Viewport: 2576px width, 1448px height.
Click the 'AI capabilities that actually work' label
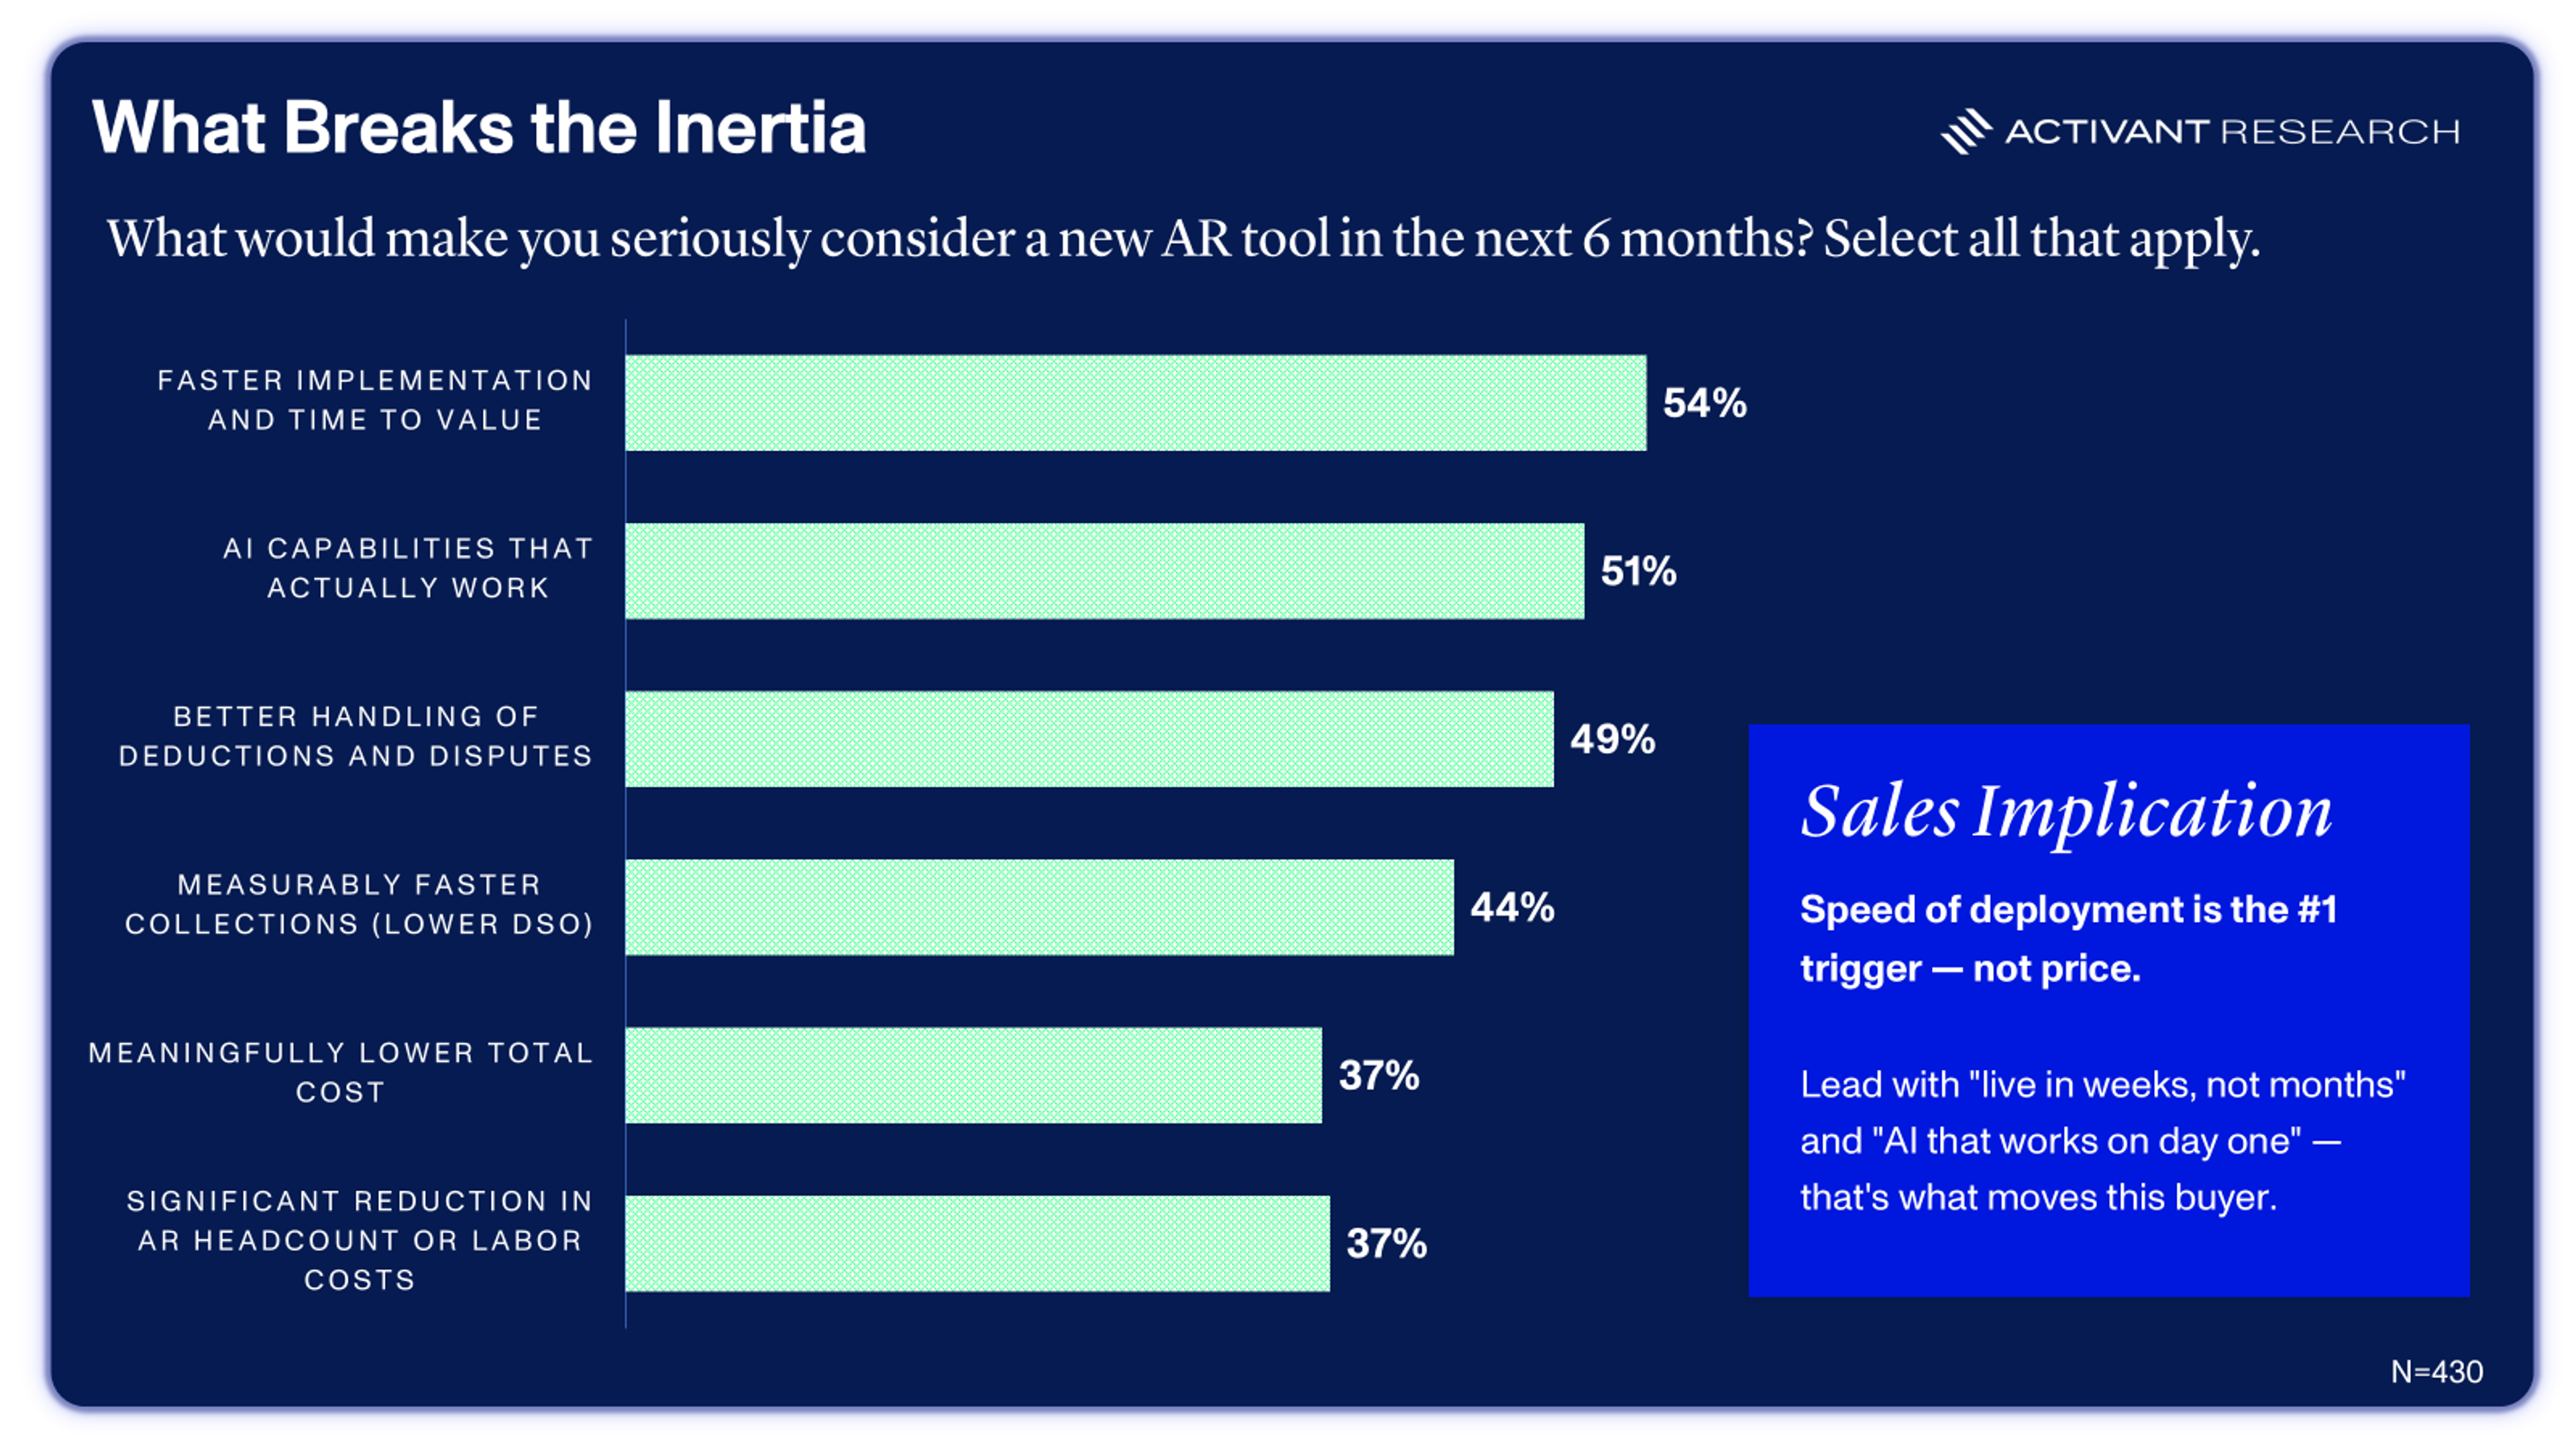pyautogui.click(x=408, y=568)
